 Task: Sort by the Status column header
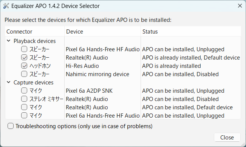(191, 31)
